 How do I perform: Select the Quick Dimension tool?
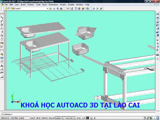2,43
